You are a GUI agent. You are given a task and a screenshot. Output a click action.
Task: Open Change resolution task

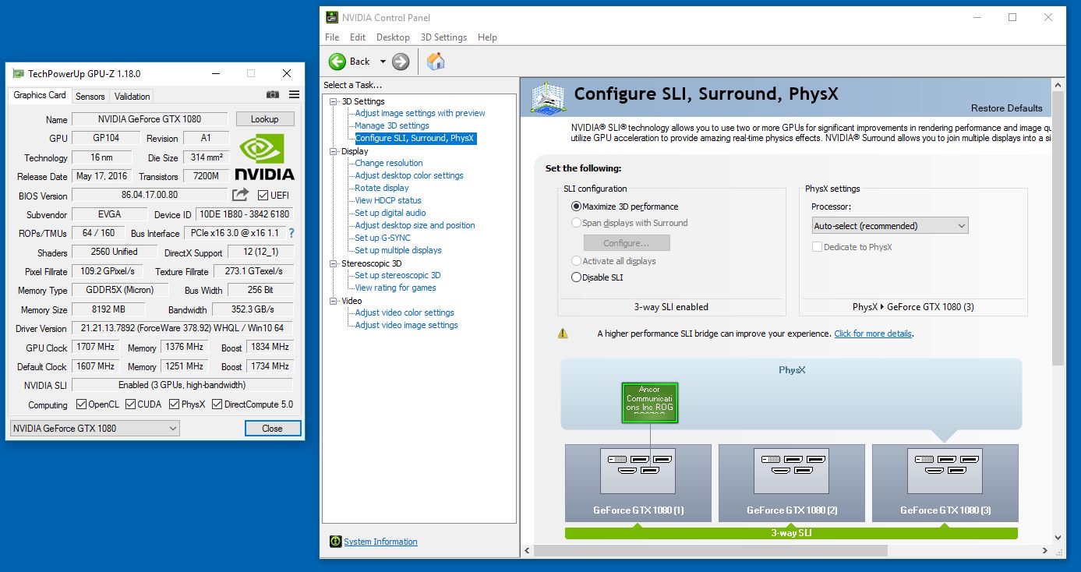389,163
